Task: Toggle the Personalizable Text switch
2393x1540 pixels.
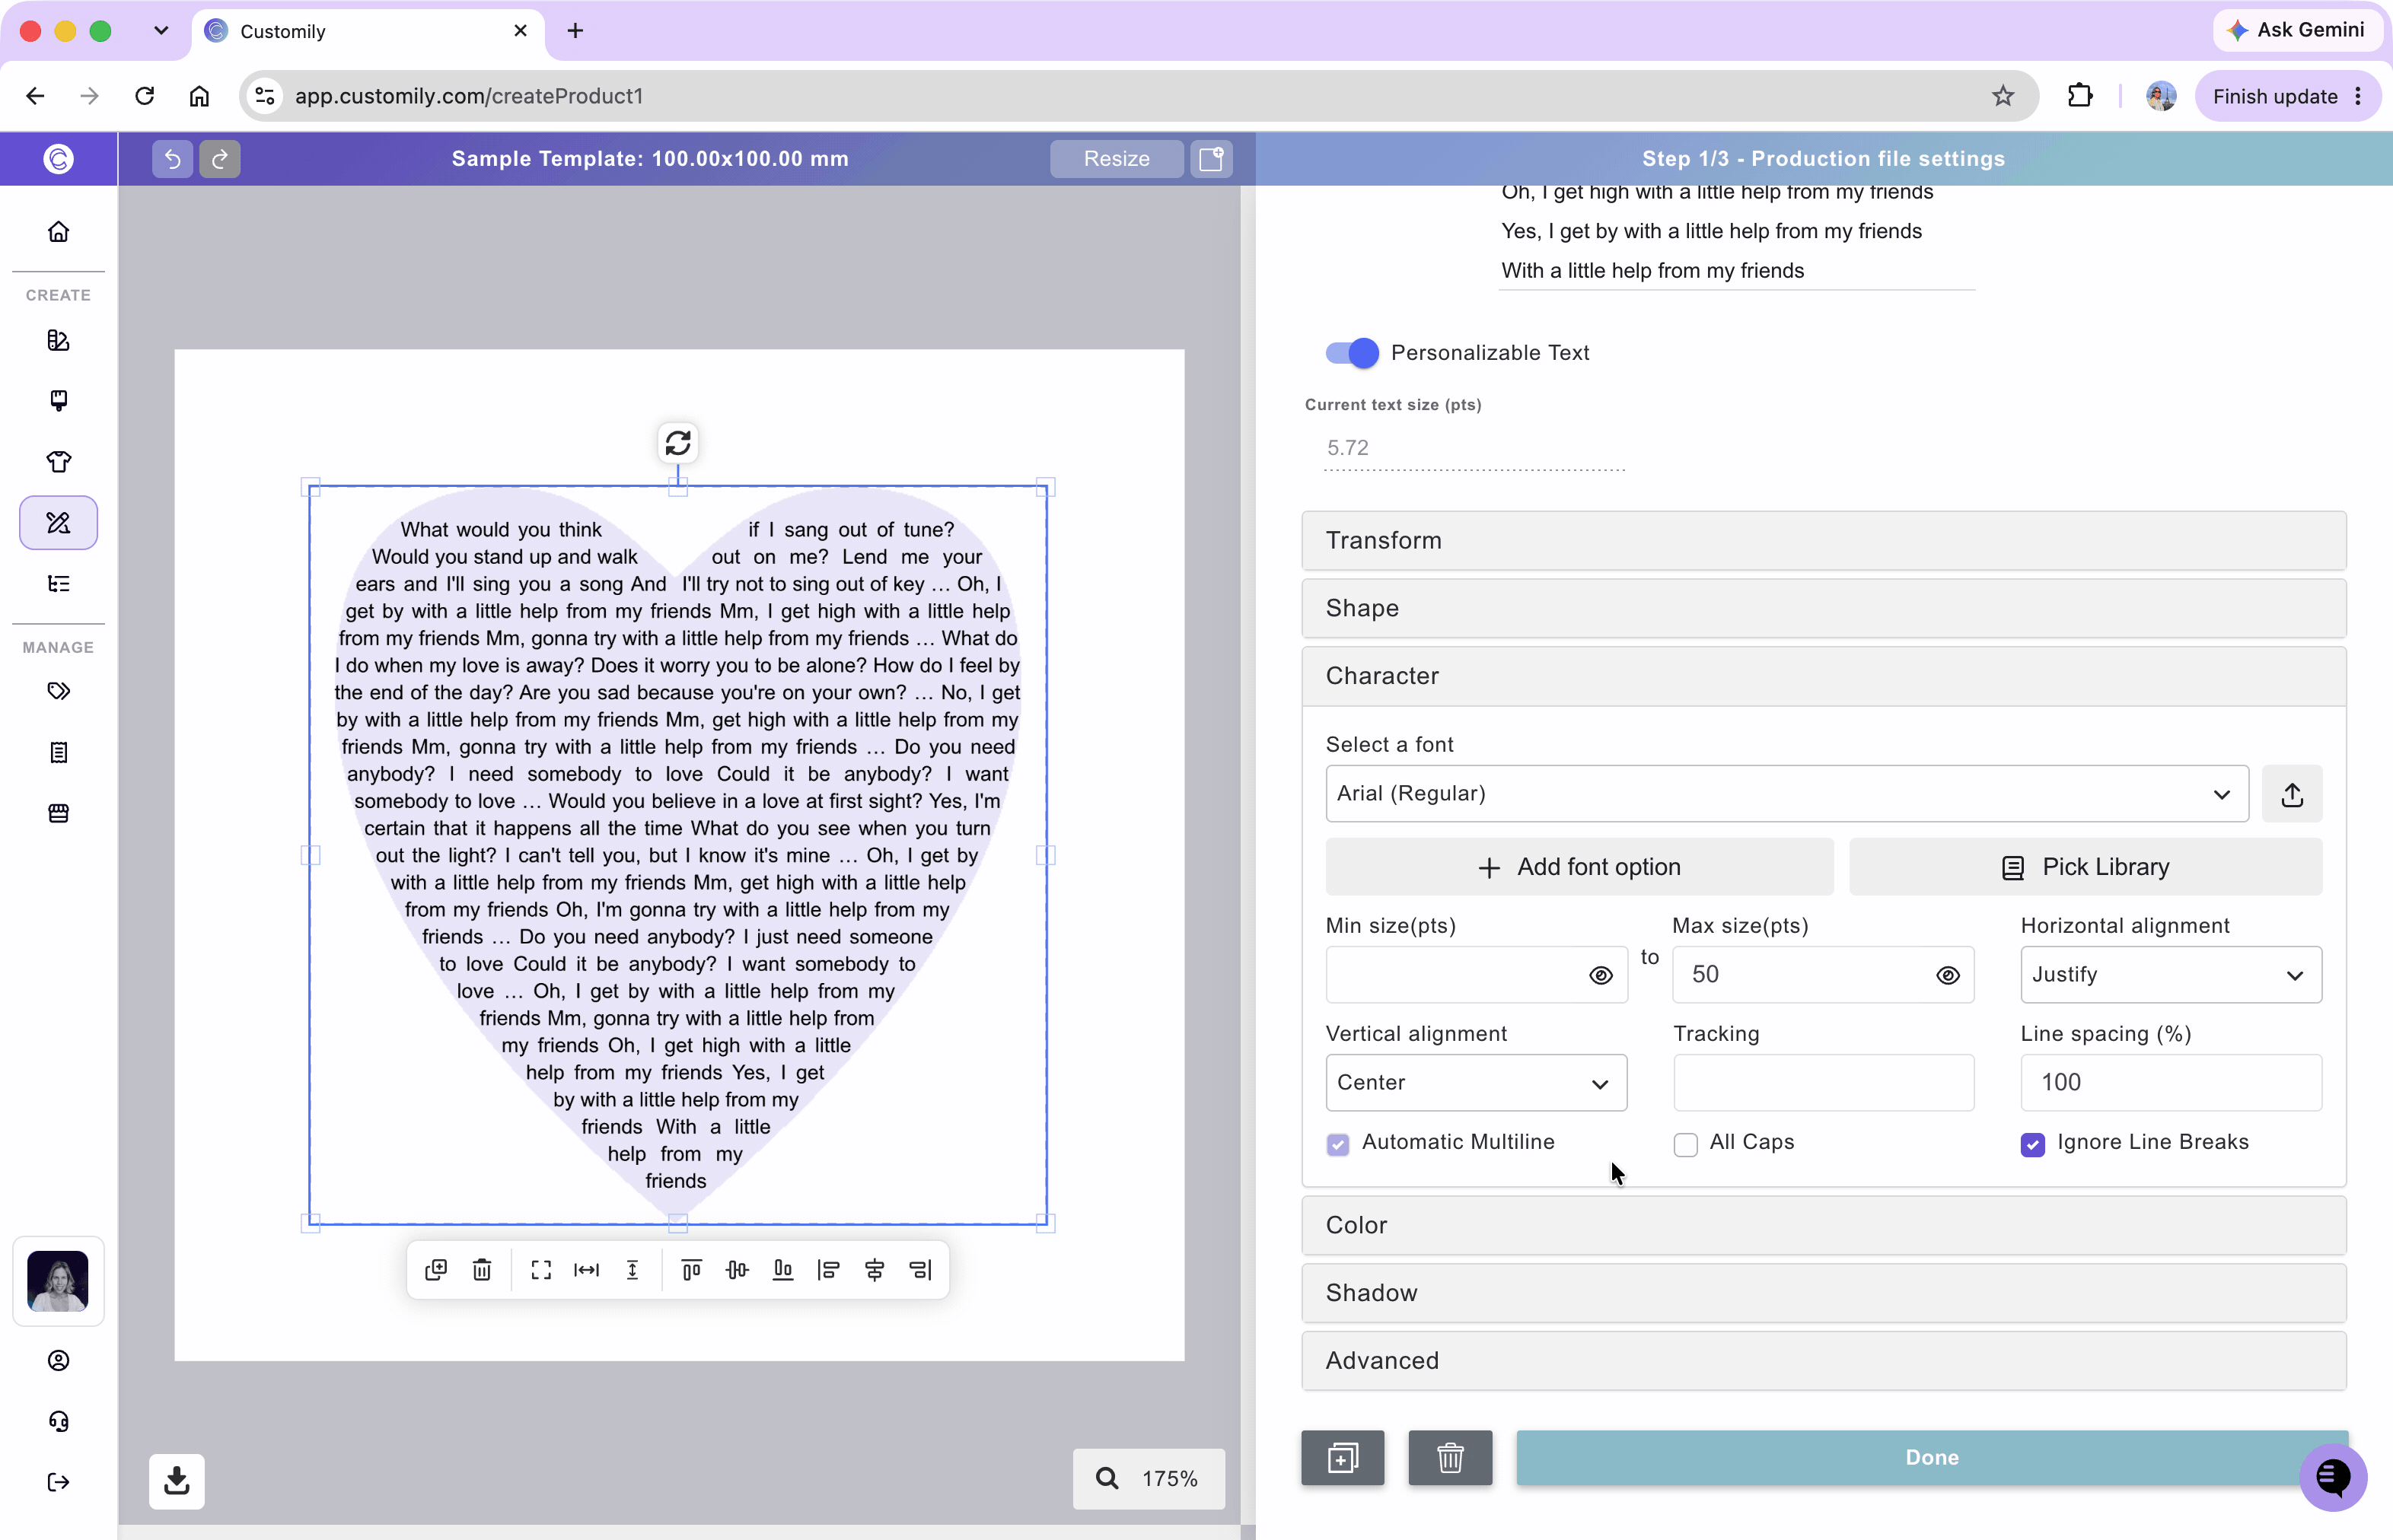Action: coord(1352,353)
